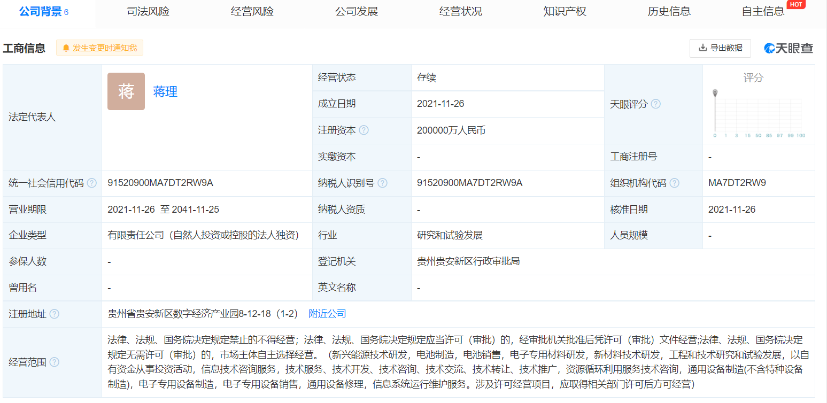Image resolution: width=827 pixels, height=403 pixels.
Task: Click help icon beside 组织机构代码
Action: point(675,183)
